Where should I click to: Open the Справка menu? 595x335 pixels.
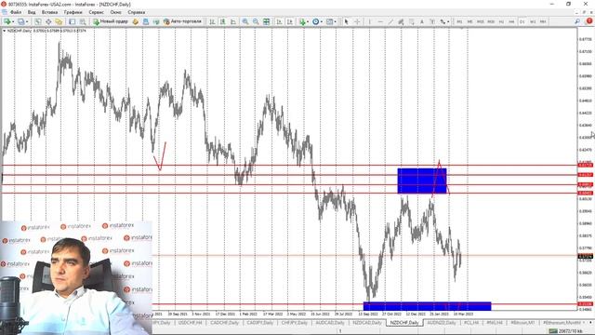tap(137, 12)
